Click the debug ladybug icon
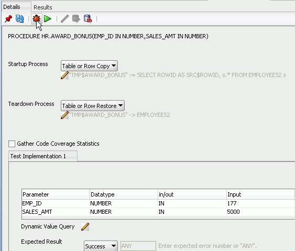The width and height of the screenshot is (295, 251). coord(36,19)
